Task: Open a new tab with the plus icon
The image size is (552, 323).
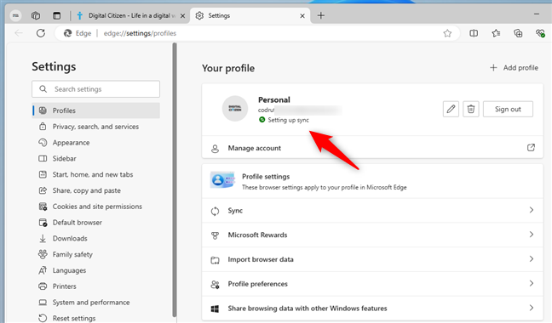Action: [320, 15]
